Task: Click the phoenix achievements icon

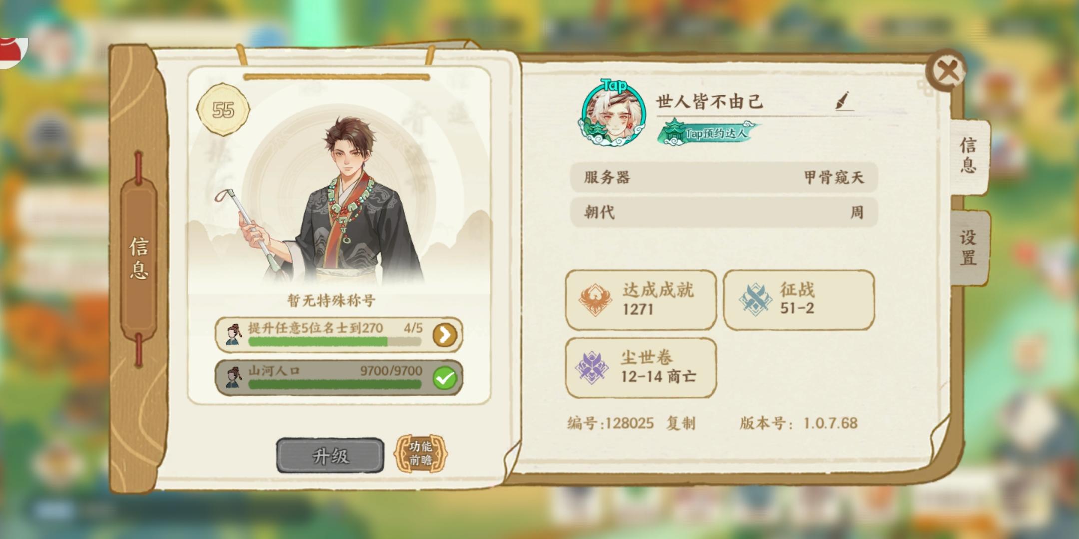Action: 595,299
